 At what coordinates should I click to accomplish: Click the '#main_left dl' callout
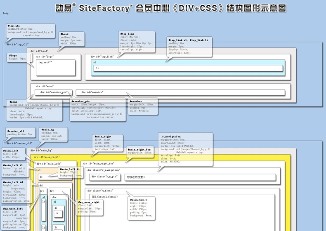click(14, 170)
